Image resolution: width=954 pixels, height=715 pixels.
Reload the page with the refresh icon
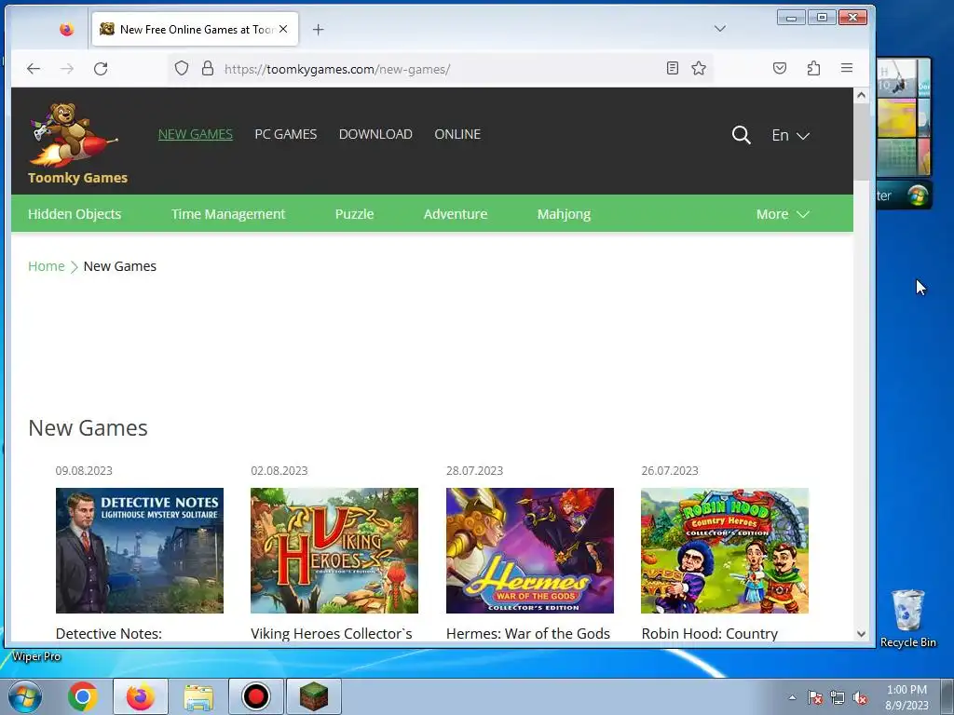[101, 69]
